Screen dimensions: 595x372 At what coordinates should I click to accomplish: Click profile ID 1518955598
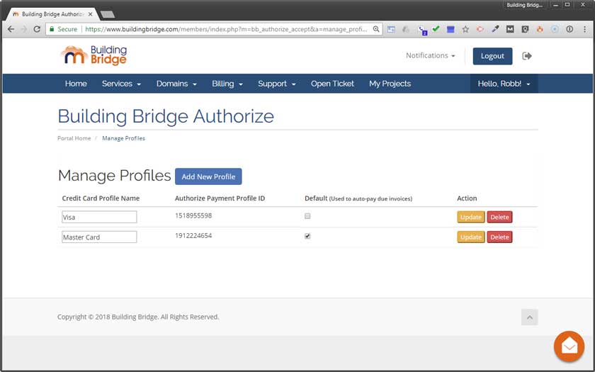(x=193, y=215)
